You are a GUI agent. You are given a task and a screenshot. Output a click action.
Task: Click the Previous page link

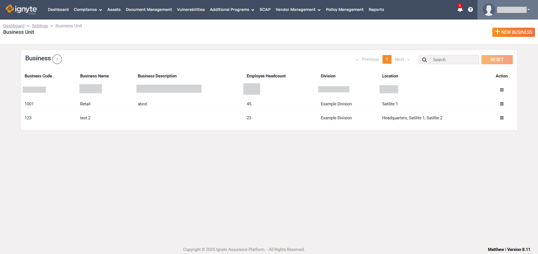point(370,59)
